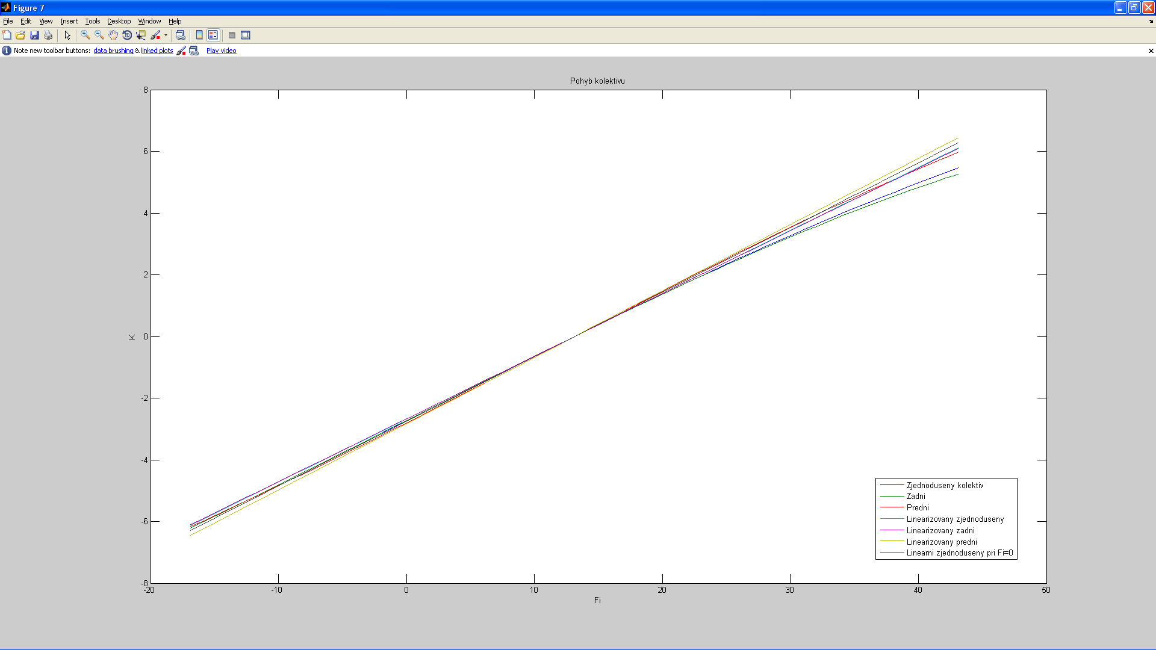
Task: Toggle the Edit Plot arrow pointer
Action: point(67,35)
